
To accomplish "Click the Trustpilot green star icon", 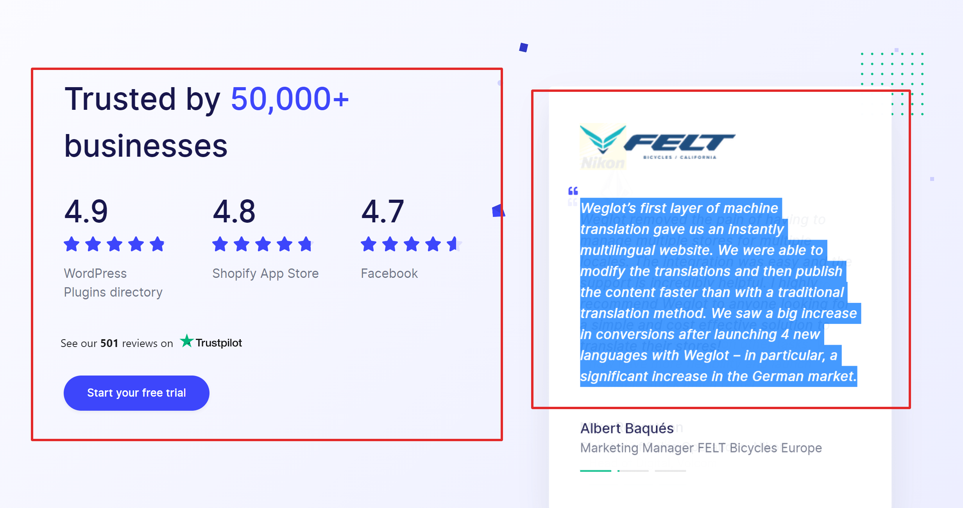I will pos(188,342).
